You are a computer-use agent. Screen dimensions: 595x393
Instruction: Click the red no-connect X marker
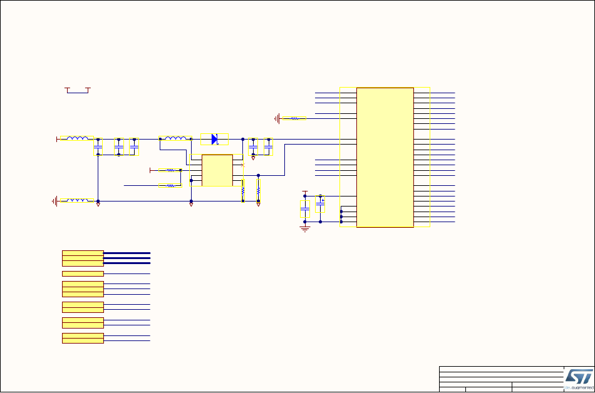243,165
